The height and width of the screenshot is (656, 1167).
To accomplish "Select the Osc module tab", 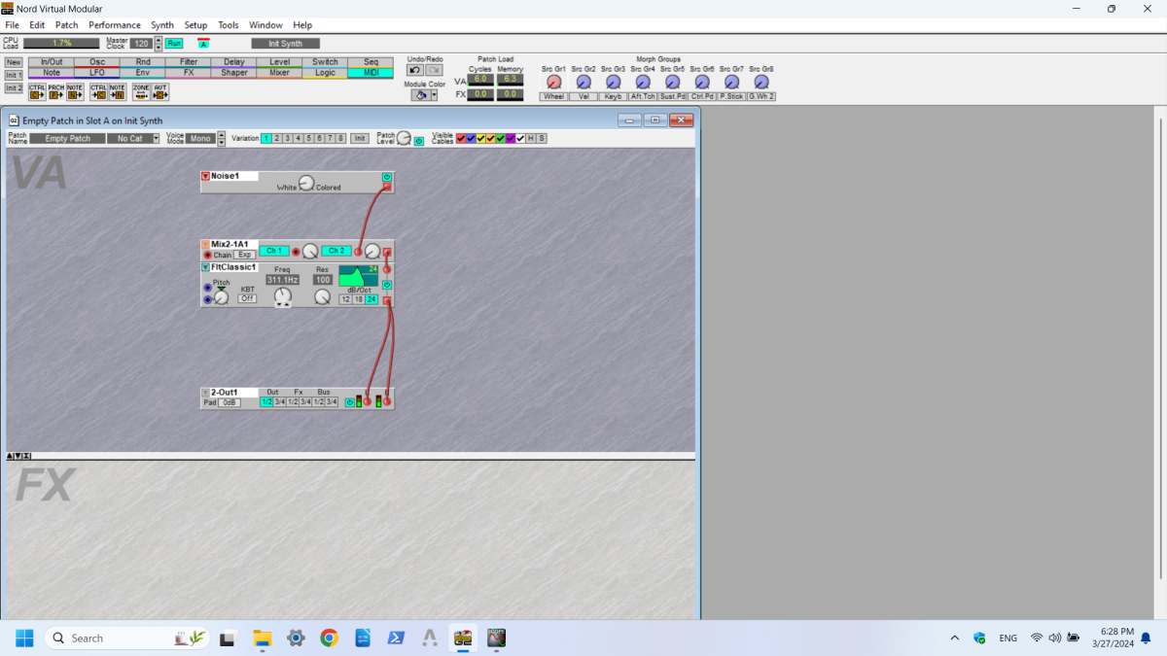I will (97, 62).
